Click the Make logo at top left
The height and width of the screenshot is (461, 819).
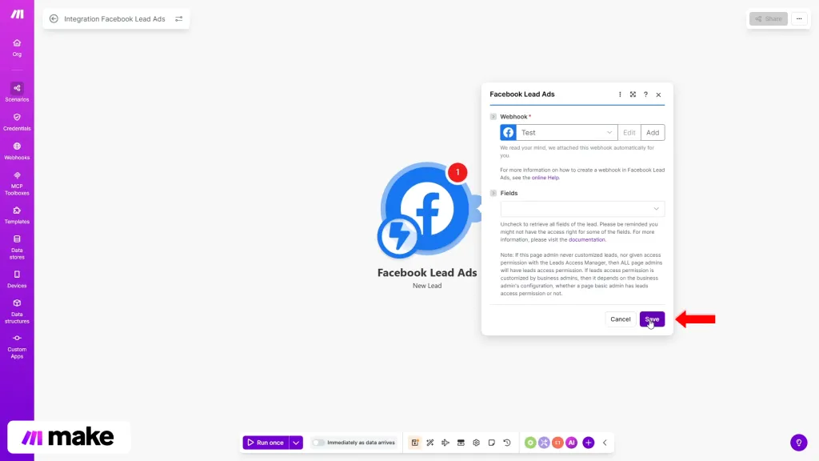point(18,14)
